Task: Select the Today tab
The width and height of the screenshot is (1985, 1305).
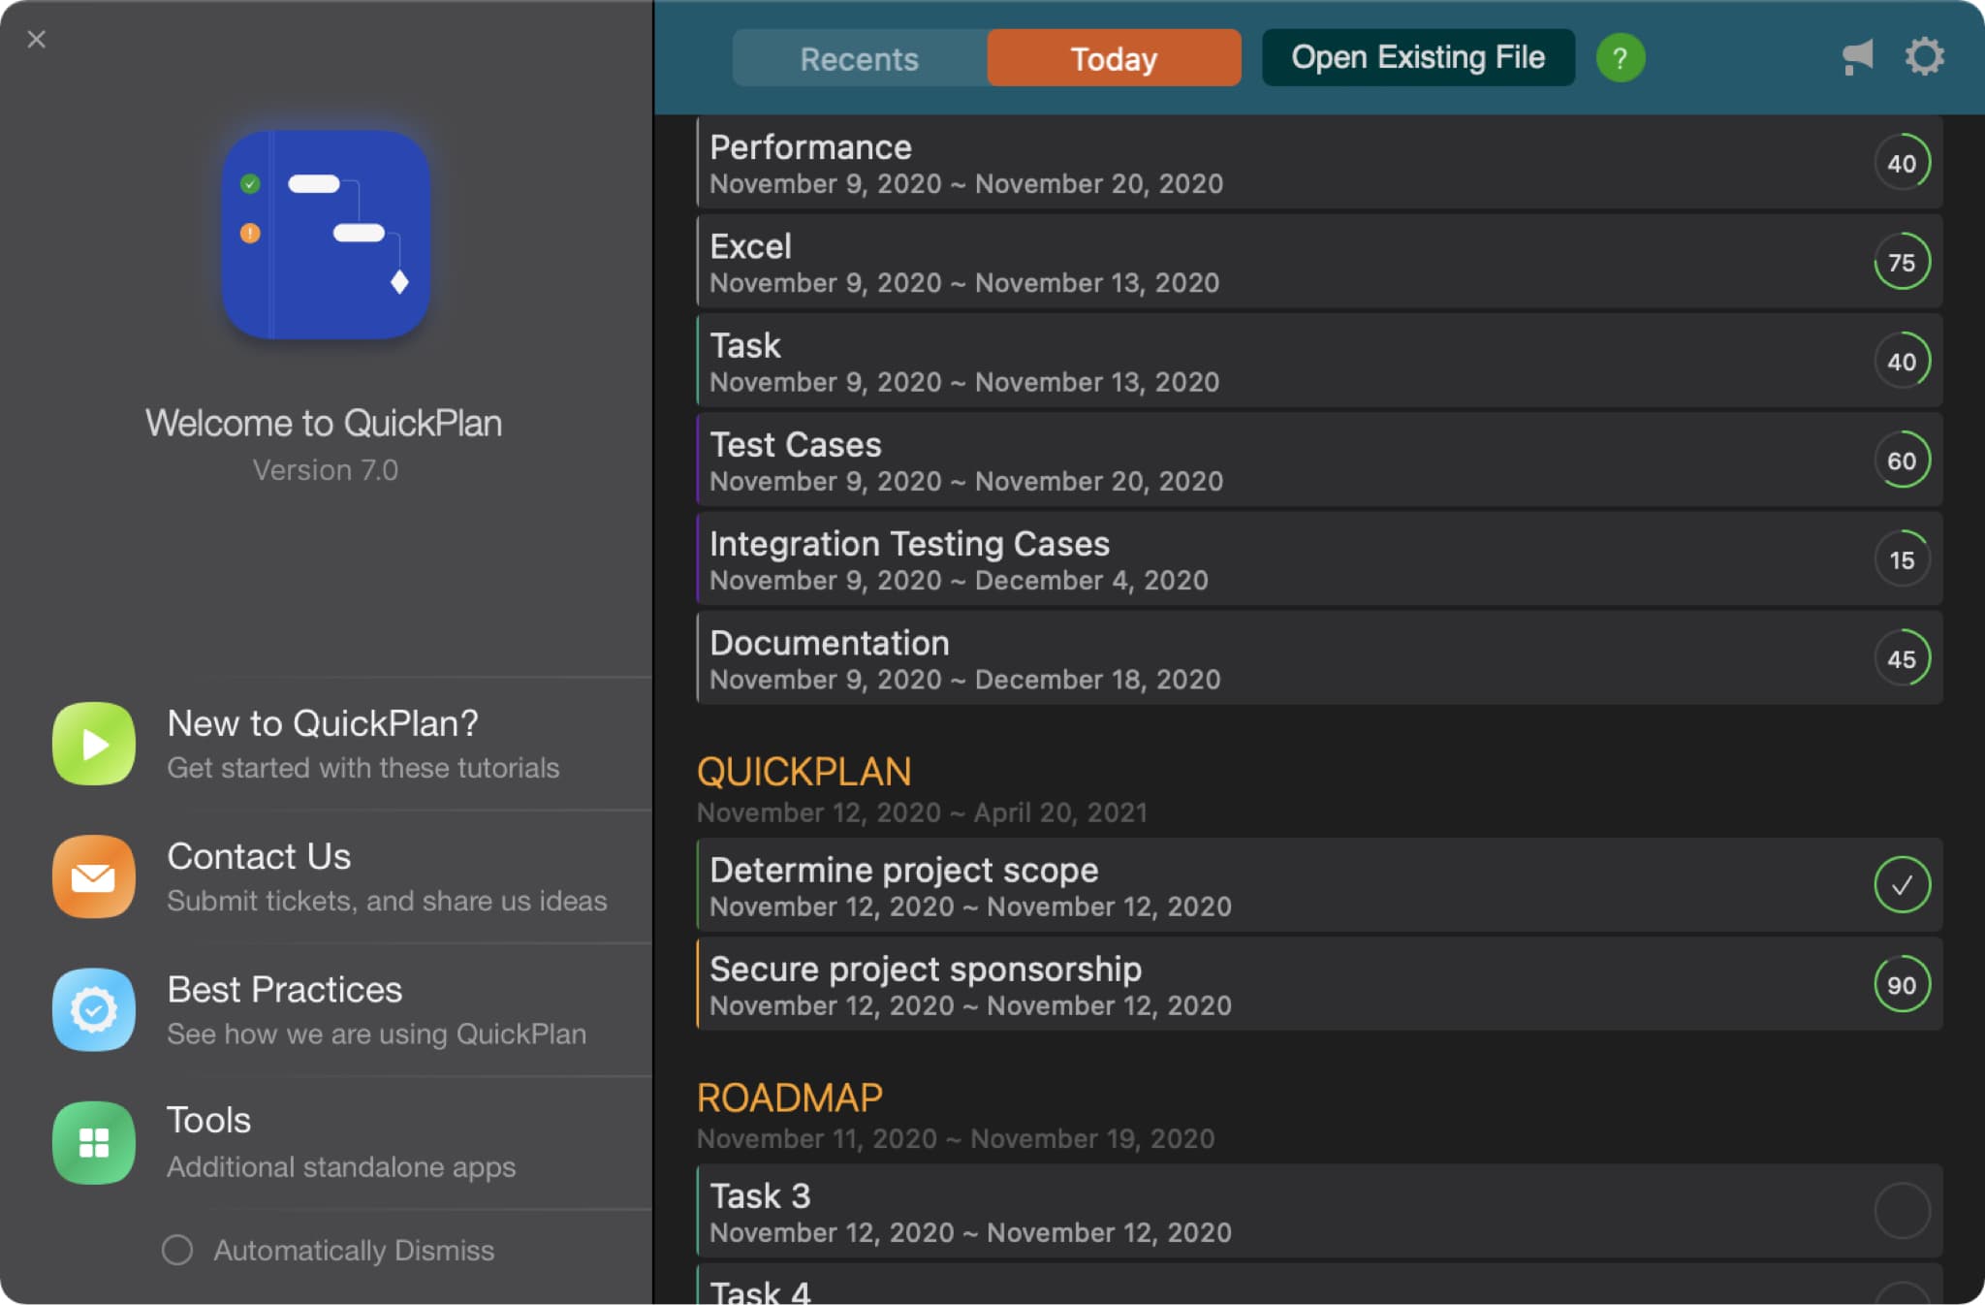Action: (1114, 58)
